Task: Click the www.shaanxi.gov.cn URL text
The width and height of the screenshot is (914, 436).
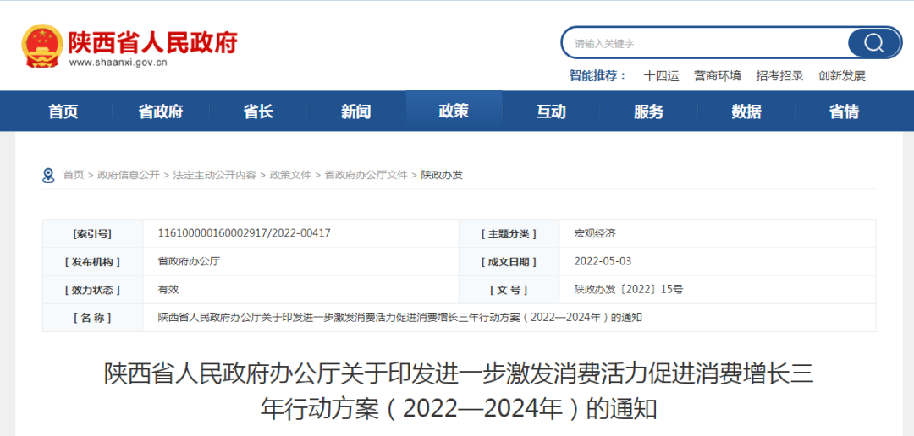Action: click(x=118, y=63)
